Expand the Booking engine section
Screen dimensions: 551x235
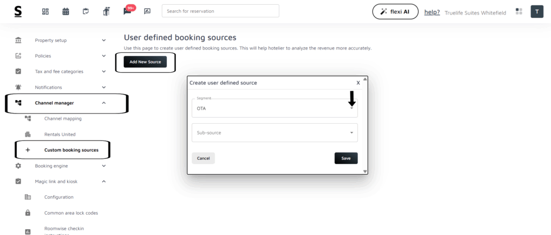(104, 166)
